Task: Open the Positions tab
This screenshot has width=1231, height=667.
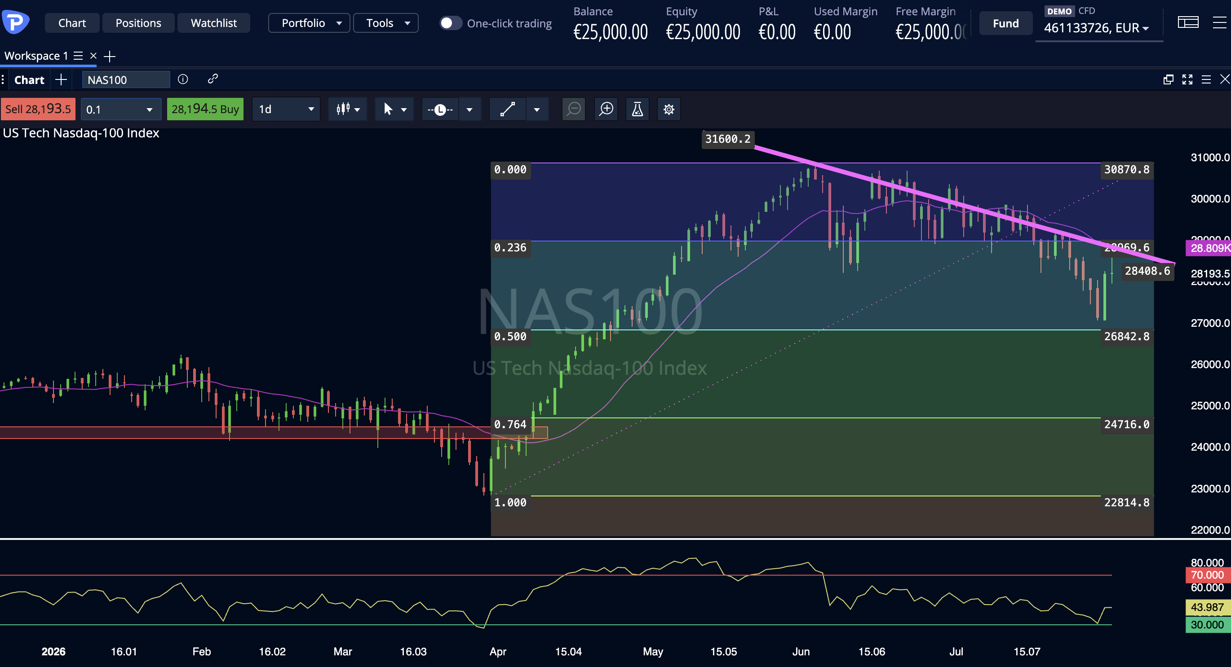Action: (x=138, y=23)
